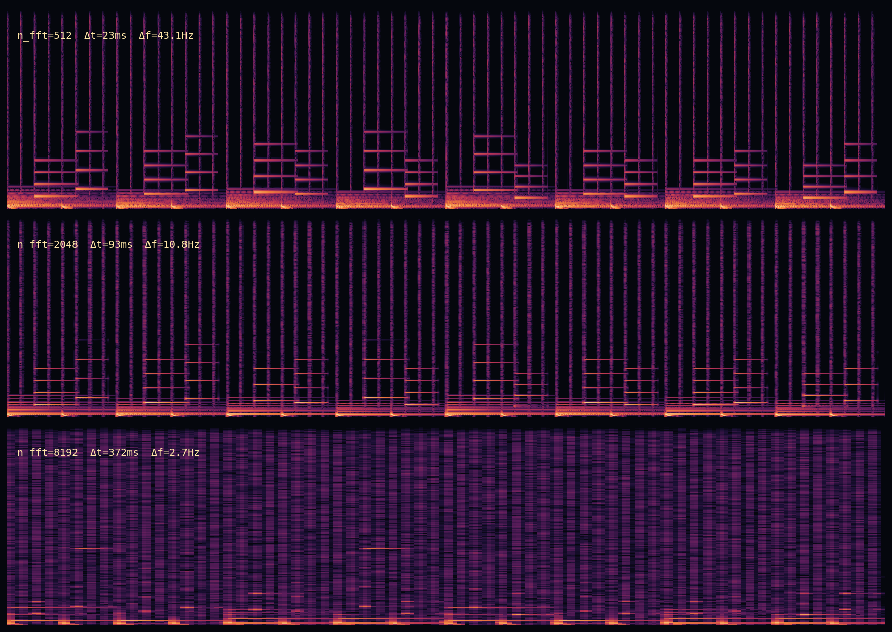Click the spectrogram plot labeled n_fft=8192
The image size is (892, 632).
click(x=446, y=527)
